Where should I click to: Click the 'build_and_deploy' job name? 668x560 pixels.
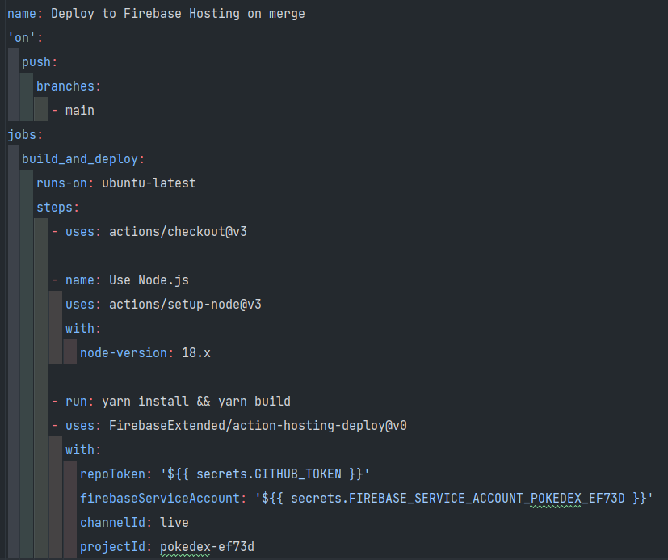(80, 159)
